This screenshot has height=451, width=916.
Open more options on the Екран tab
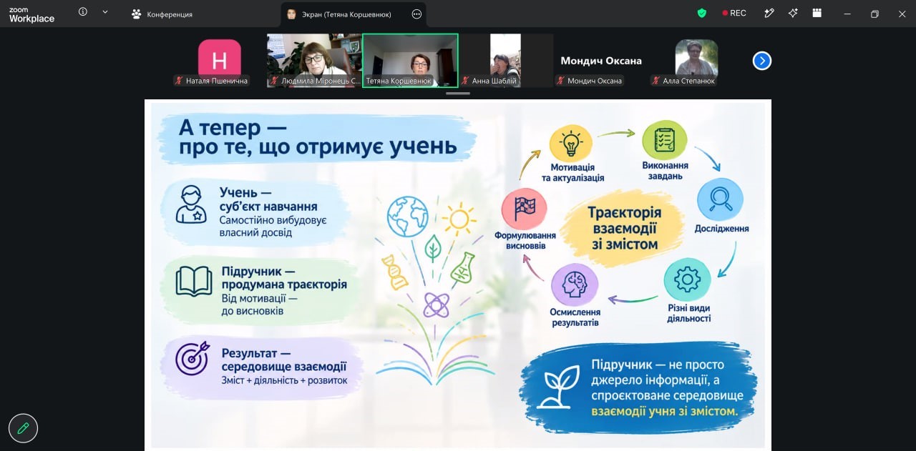click(x=416, y=14)
